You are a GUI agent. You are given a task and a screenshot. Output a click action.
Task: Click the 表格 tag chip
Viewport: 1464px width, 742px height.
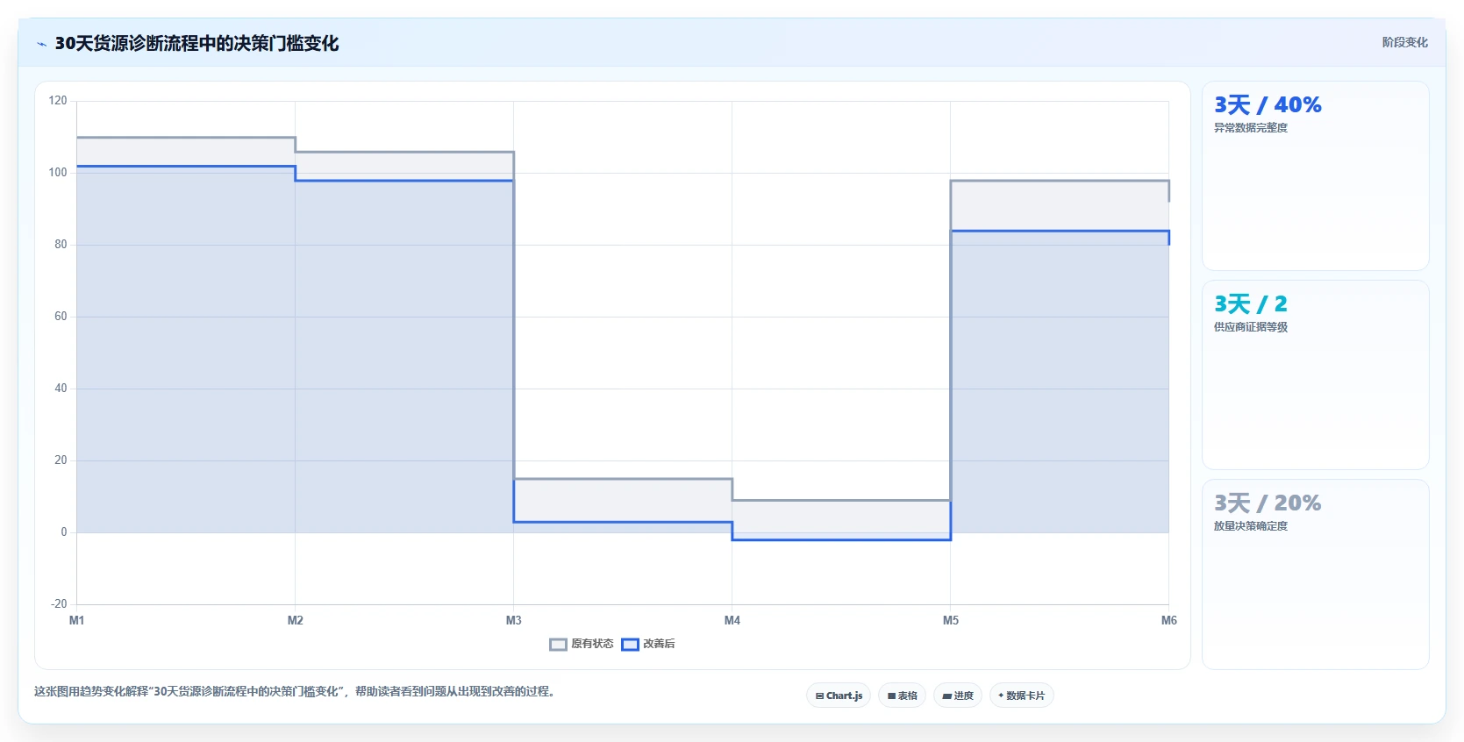click(902, 696)
